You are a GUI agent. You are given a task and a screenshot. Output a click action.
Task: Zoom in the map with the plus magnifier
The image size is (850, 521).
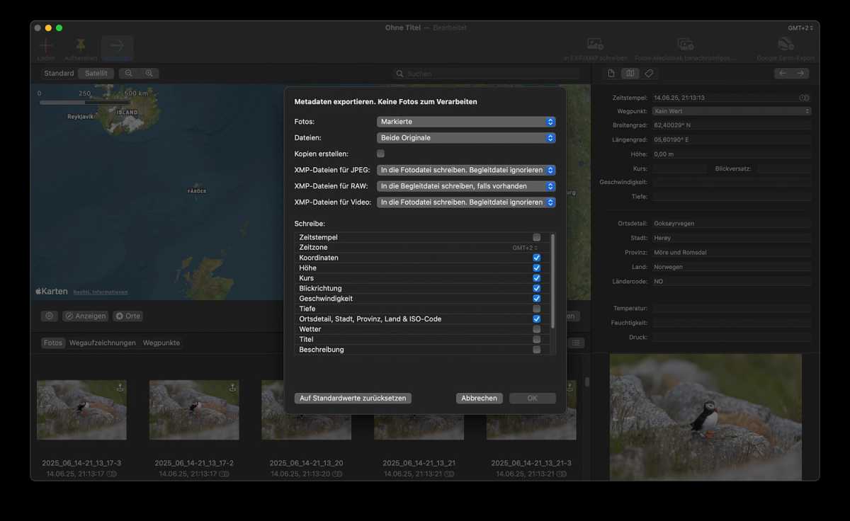point(149,74)
